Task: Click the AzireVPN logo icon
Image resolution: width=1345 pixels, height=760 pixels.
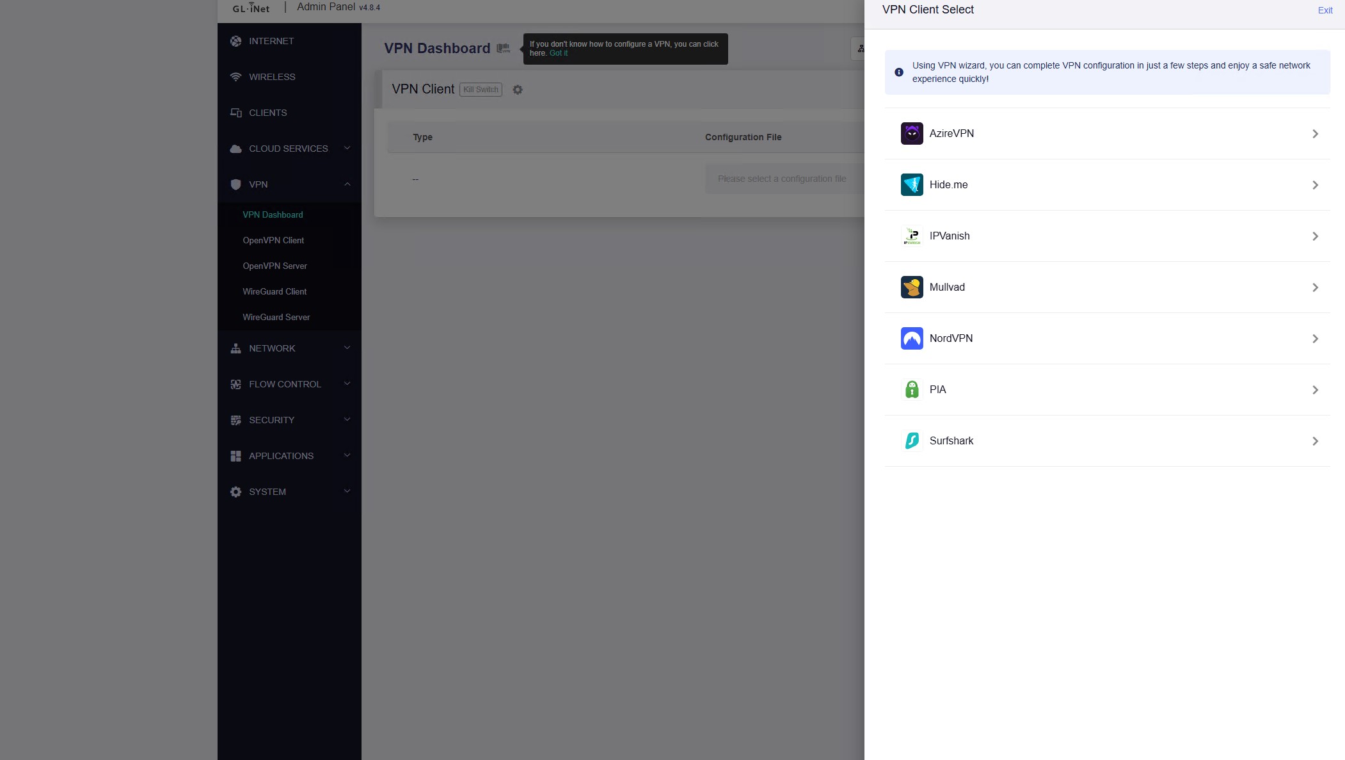Action: click(912, 133)
